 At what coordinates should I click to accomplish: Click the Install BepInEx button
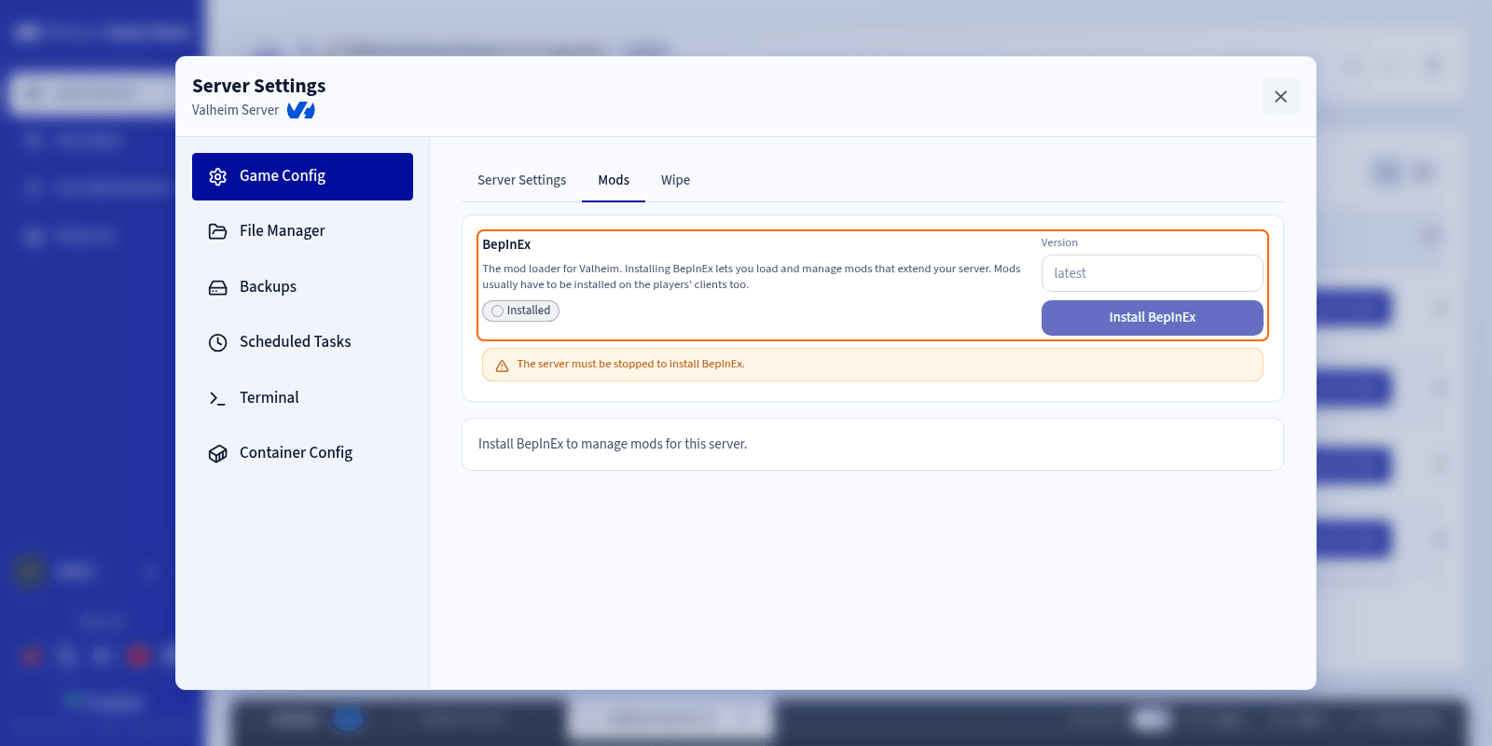(1152, 317)
